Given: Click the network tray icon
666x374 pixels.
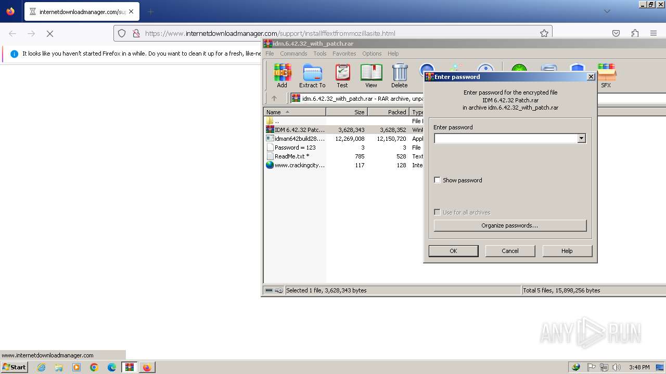Looking at the screenshot, I should point(604,367).
